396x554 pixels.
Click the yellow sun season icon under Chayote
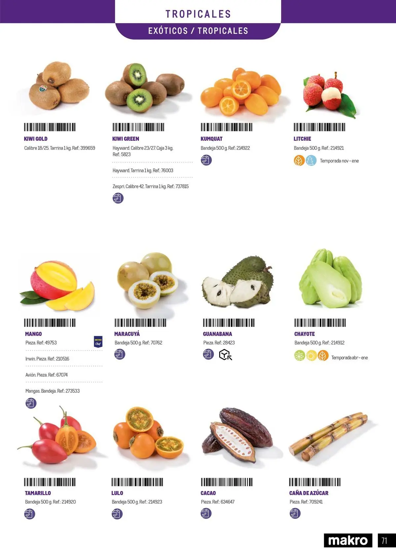click(x=311, y=356)
